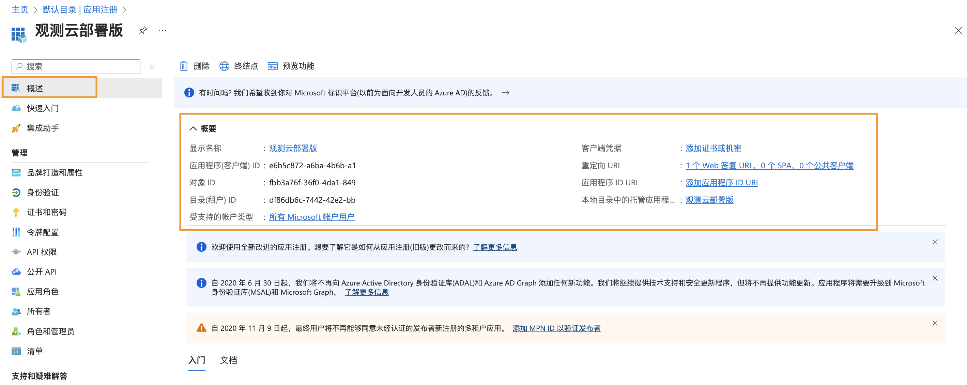Switch to the 文档 tab
This screenshot has height=385, width=967.
[228, 360]
